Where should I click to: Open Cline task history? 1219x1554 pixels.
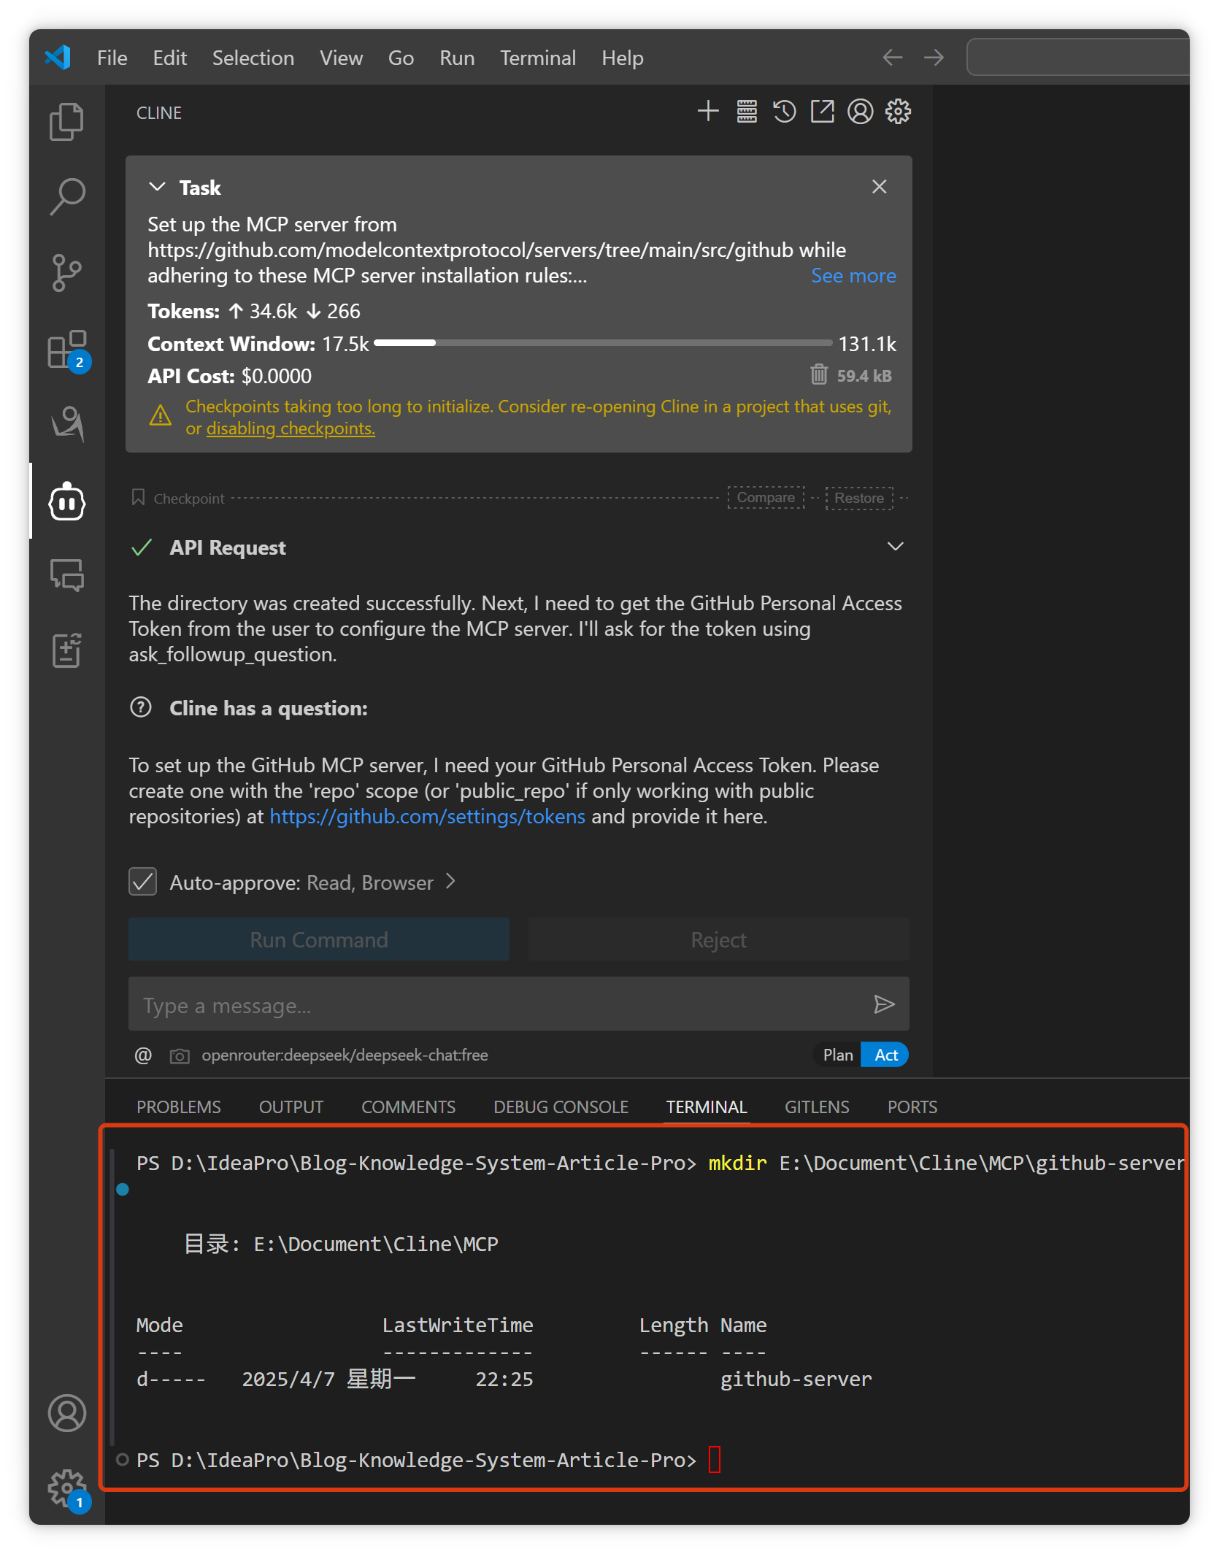click(x=784, y=112)
